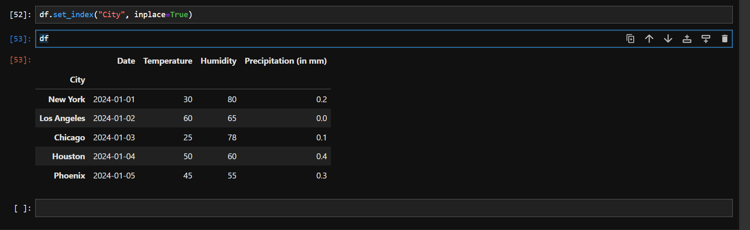Click the Precipitation (in mm) header
This screenshot has height=230, width=750.
(x=286, y=61)
